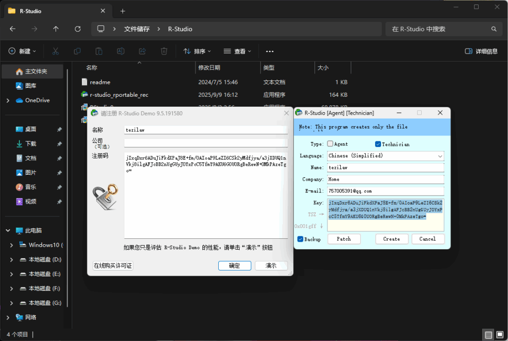Switch to large thumbnails view icon in status bar
This screenshot has width=508, height=341.
500,335
